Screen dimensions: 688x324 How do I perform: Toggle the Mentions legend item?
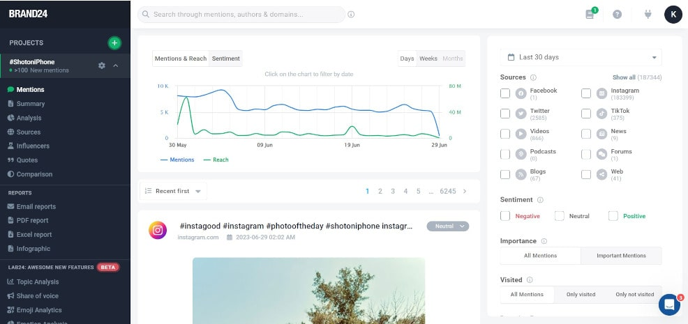click(177, 160)
